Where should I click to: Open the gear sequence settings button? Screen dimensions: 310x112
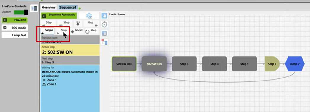point(89,16)
